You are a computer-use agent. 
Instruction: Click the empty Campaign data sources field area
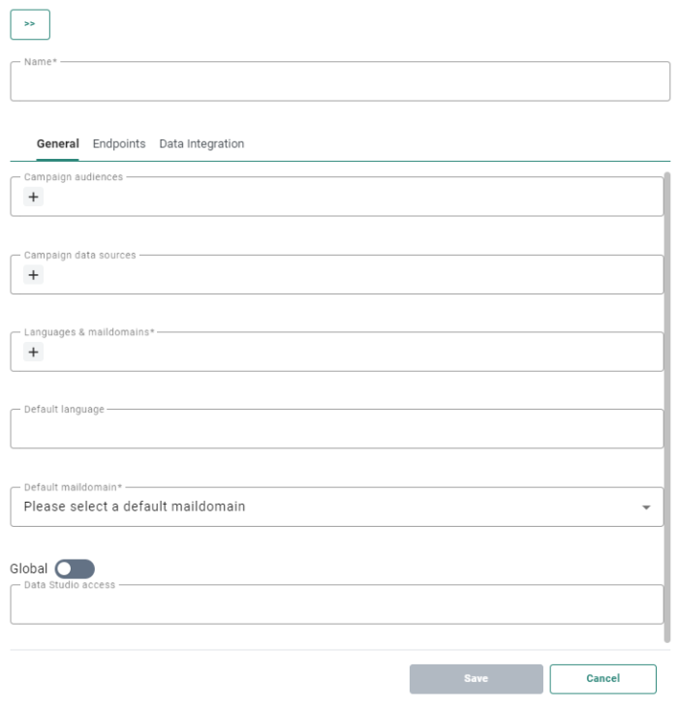349,275
